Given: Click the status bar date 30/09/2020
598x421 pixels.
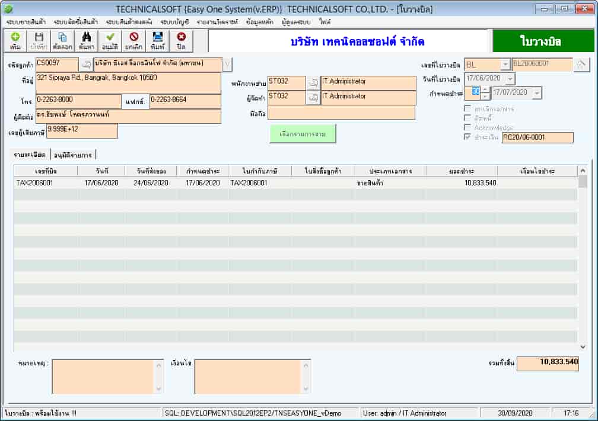Looking at the screenshot, I should coord(515,413).
